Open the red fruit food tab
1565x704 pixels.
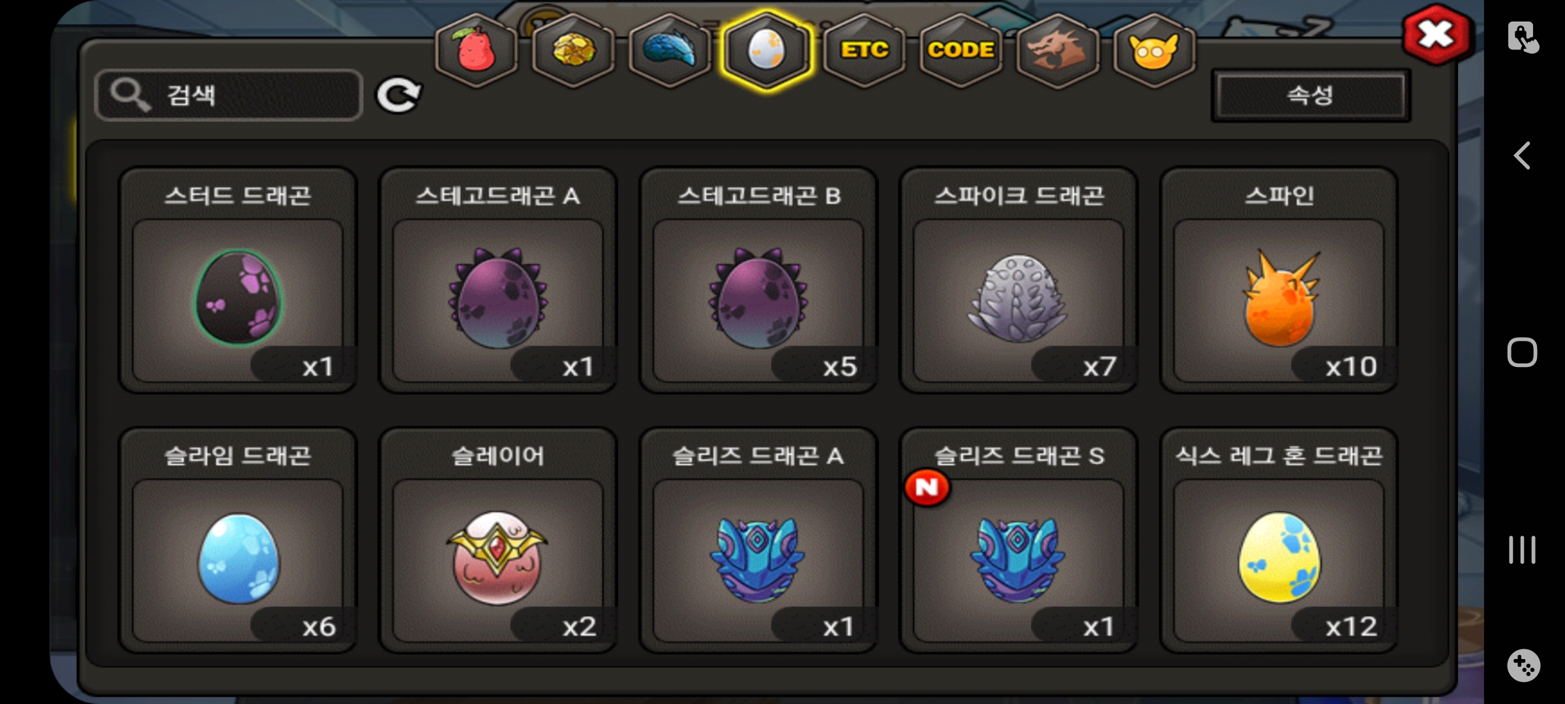coord(477,51)
